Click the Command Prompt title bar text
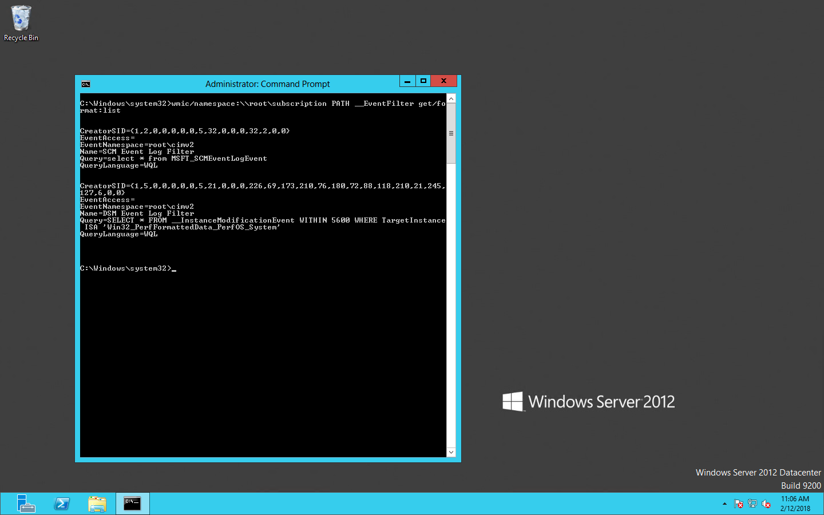The height and width of the screenshot is (515, 824). (x=267, y=84)
